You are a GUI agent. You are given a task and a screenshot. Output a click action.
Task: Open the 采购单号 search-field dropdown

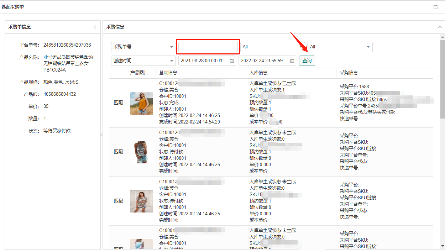143,47
